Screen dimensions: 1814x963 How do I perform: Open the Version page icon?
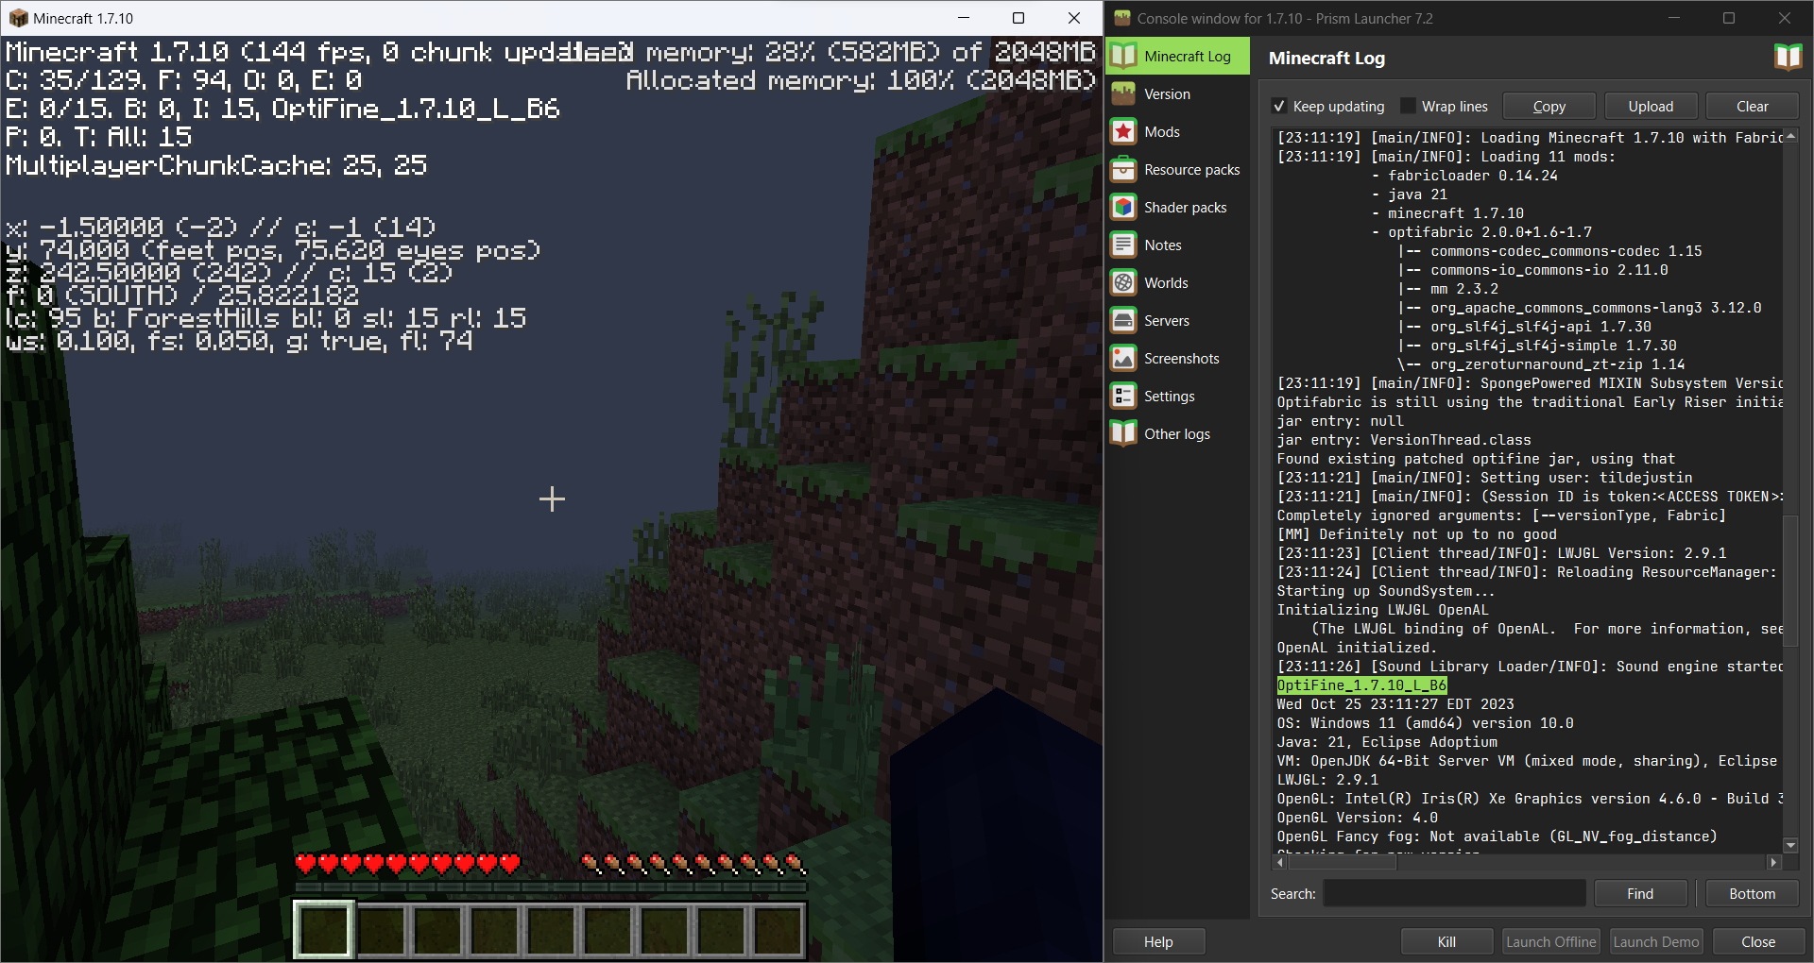point(1123,94)
